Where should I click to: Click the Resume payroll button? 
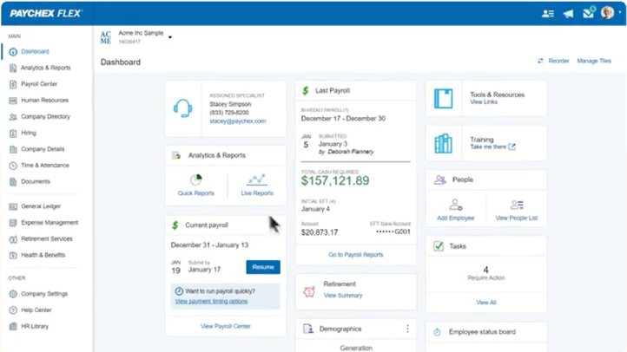tap(263, 267)
